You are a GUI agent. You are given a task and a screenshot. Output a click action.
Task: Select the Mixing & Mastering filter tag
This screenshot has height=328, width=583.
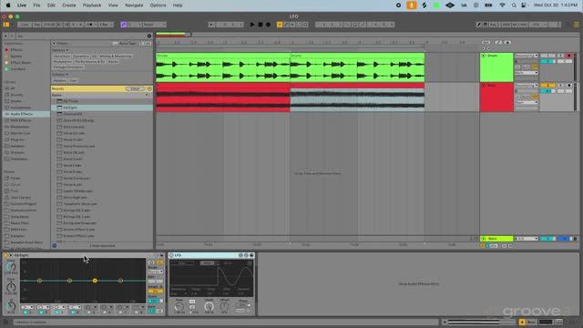point(116,56)
